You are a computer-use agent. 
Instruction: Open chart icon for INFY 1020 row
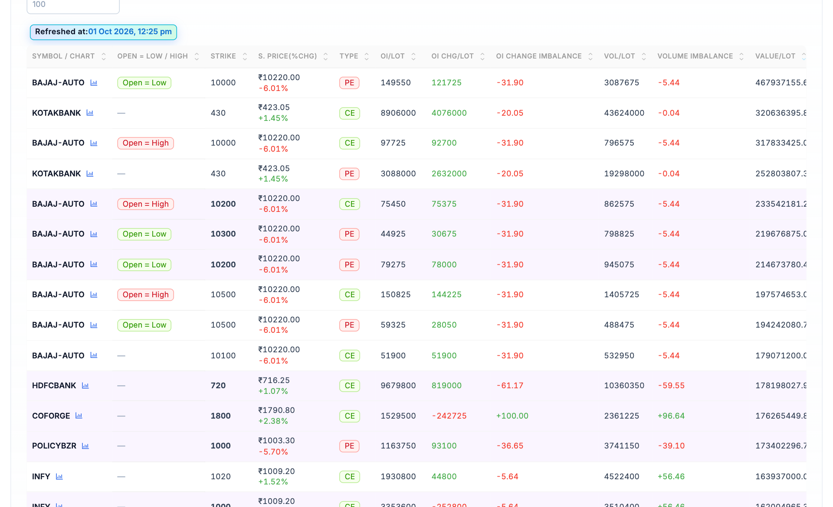coord(59,477)
